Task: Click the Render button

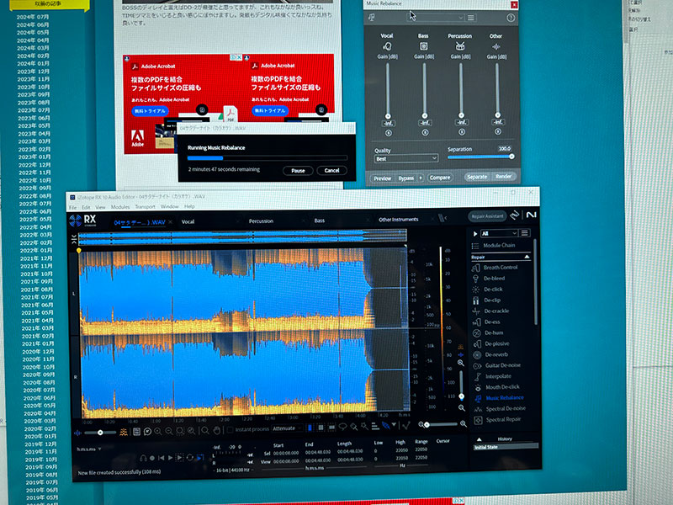Action: (503, 177)
